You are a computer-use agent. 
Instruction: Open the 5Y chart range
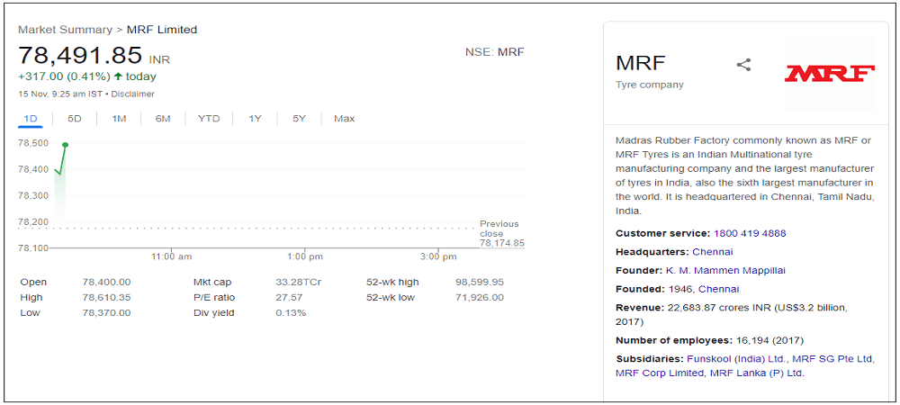click(299, 119)
